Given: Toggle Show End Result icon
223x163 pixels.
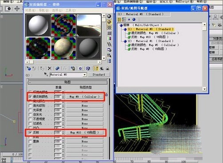Looking at the screenshot, I should point(96,69).
